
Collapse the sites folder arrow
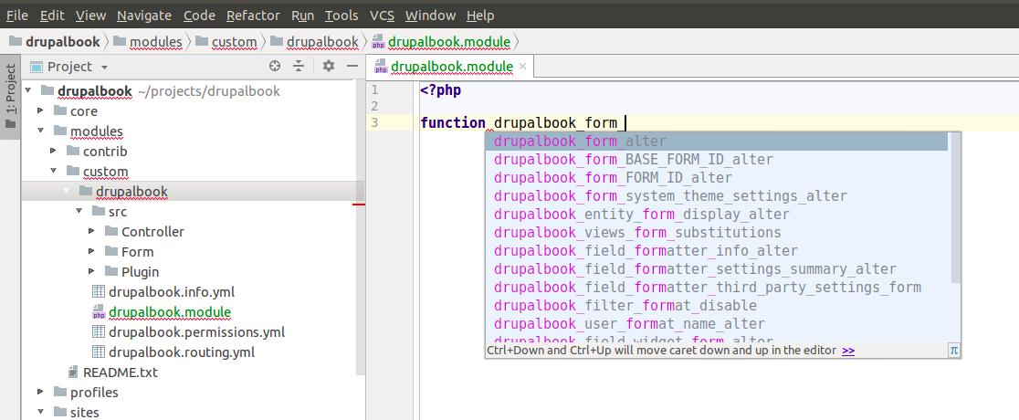(41, 412)
